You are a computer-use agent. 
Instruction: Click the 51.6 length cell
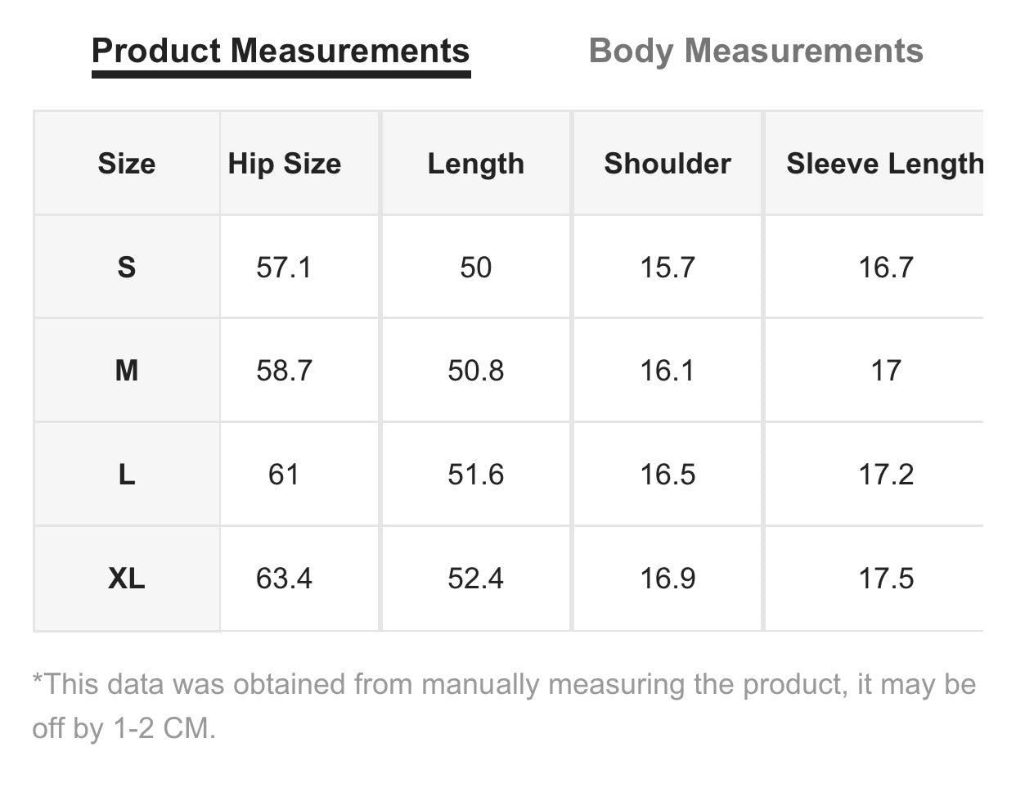(x=475, y=475)
